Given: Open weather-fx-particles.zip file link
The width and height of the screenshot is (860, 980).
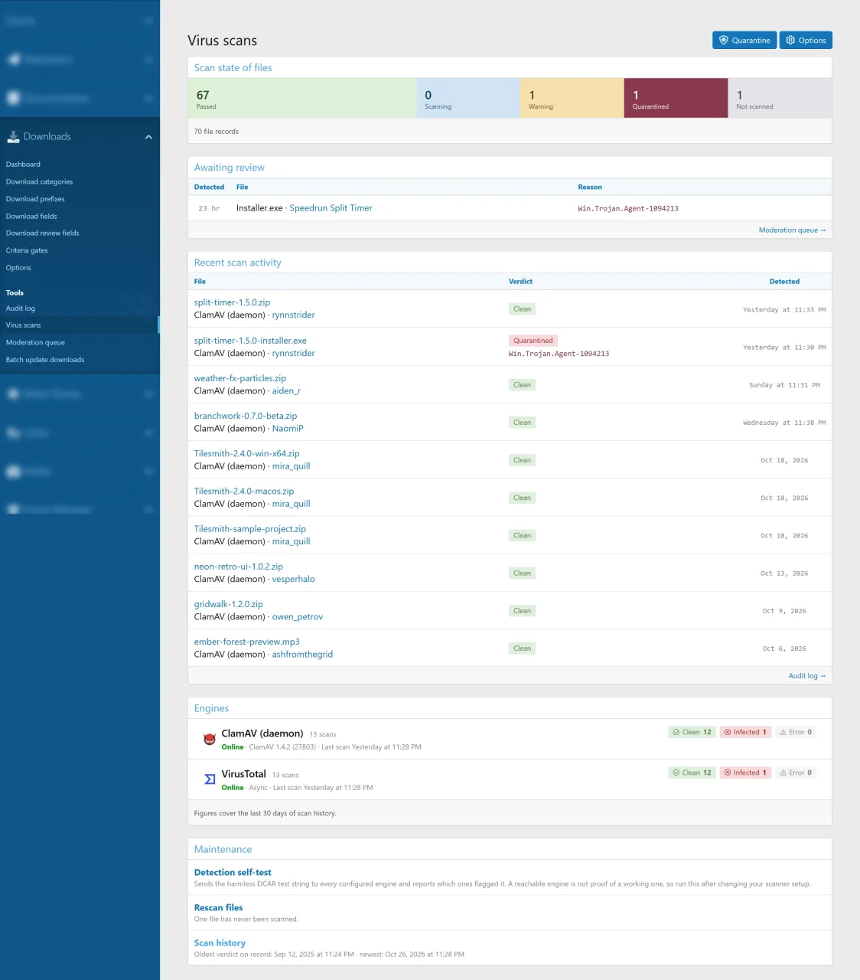Looking at the screenshot, I should 239,378.
